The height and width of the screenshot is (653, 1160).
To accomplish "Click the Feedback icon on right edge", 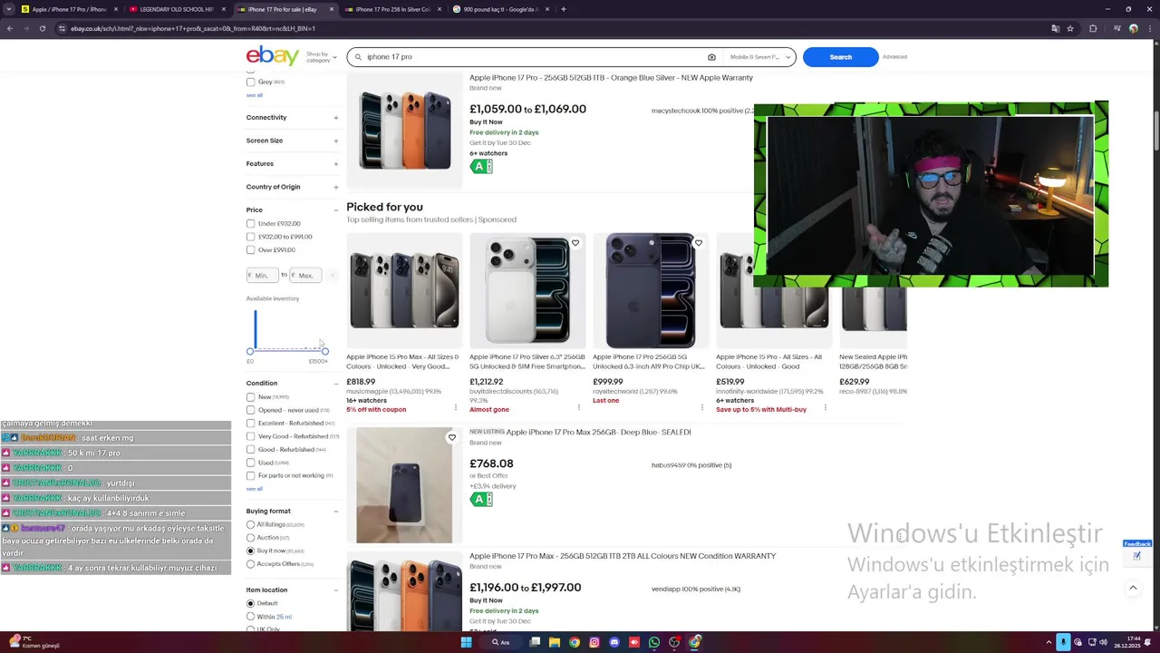I will 1136,556.
